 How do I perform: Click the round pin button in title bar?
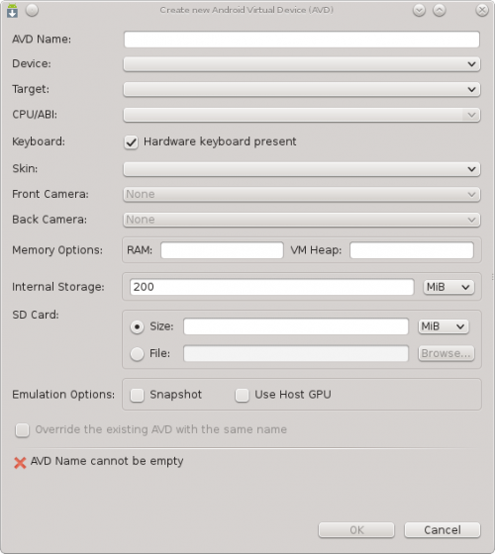[x=32, y=10]
